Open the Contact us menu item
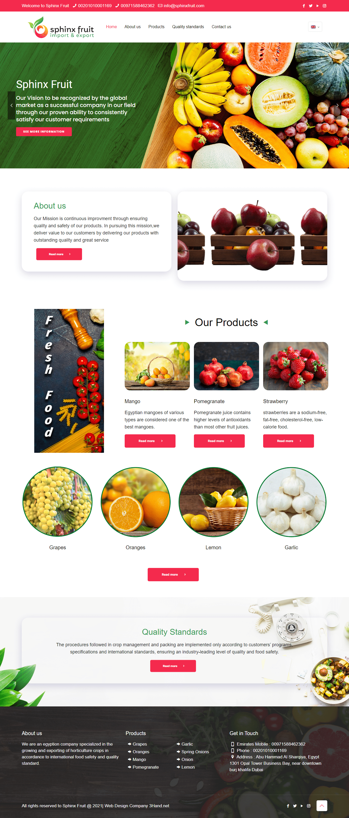 pyautogui.click(x=221, y=27)
